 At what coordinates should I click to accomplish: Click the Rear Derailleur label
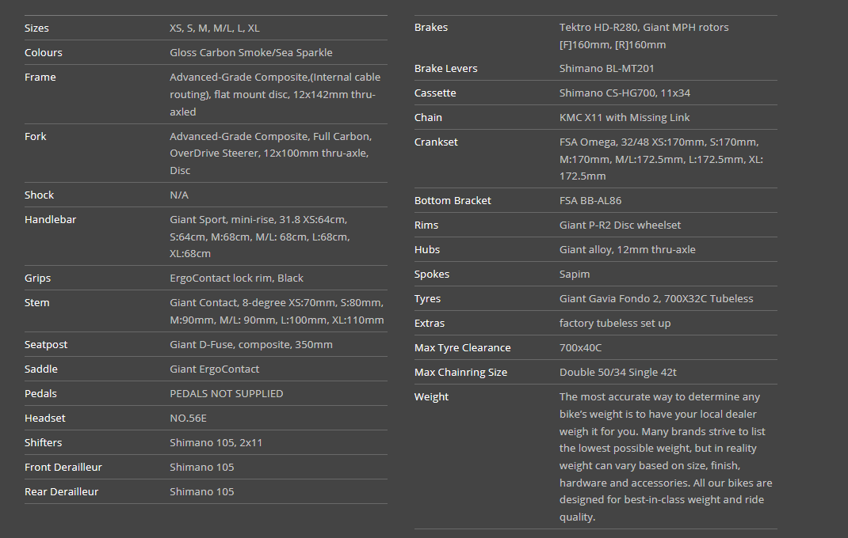[61, 491]
